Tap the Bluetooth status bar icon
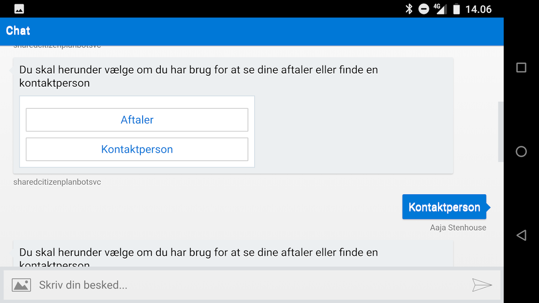Viewport: 539px width, 303px height. pos(409,9)
